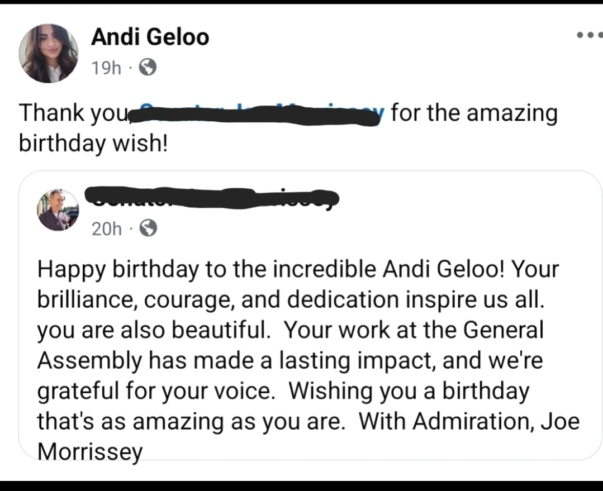This screenshot has height=491, width=603.
Task: Click the "grateful for your voice" text
Action: coord(156,391)
